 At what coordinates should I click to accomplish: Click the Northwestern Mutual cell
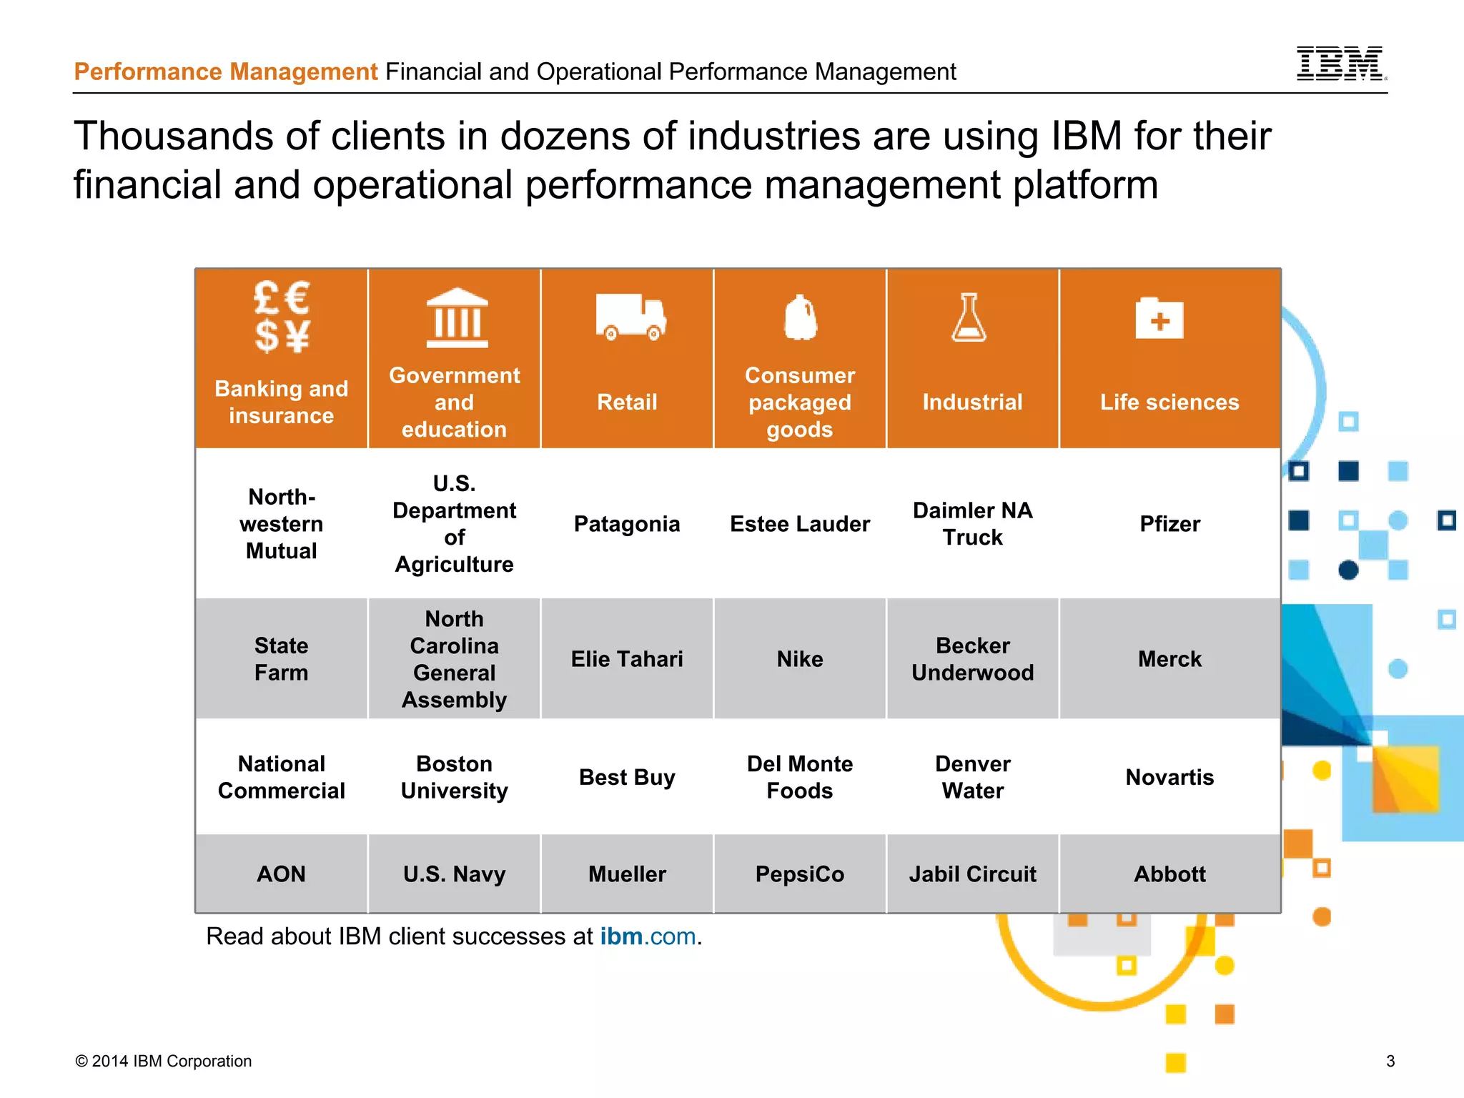coord(282,523)
